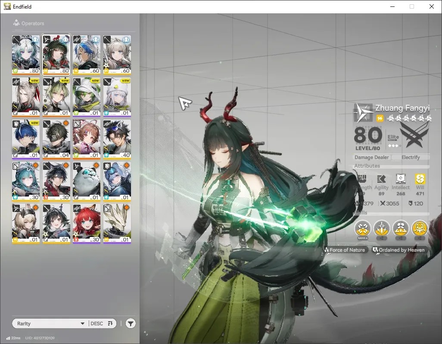Open the Force of Nature talent
Viewport: 442px width, 344px height.
[345, 250]
